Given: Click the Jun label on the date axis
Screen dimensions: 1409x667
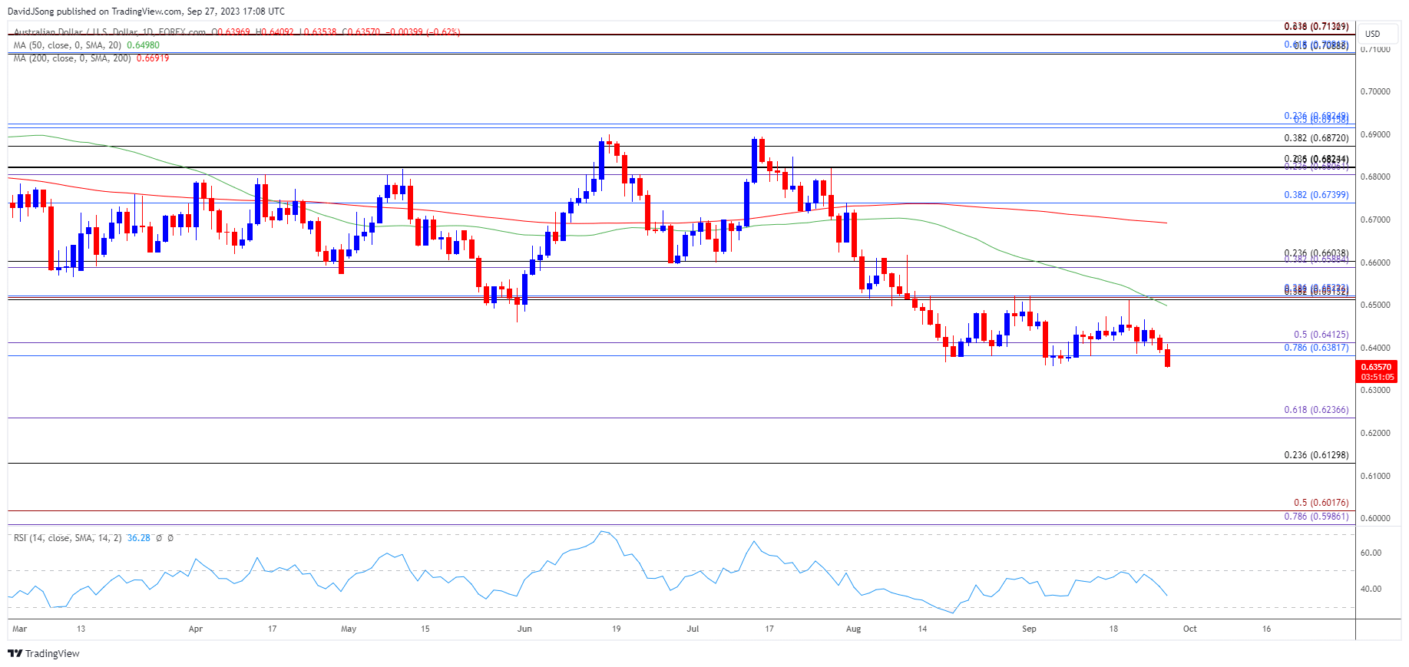Looking at the screenshot, I should click(x=524, y=629).
